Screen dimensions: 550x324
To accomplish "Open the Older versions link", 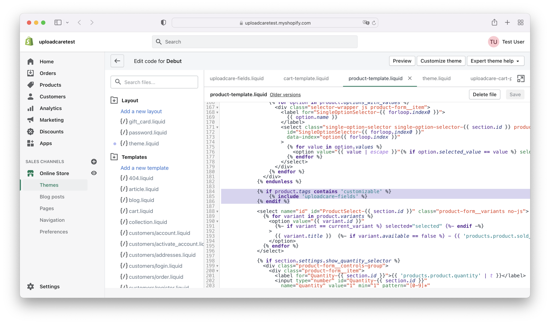I will point(285,95).
